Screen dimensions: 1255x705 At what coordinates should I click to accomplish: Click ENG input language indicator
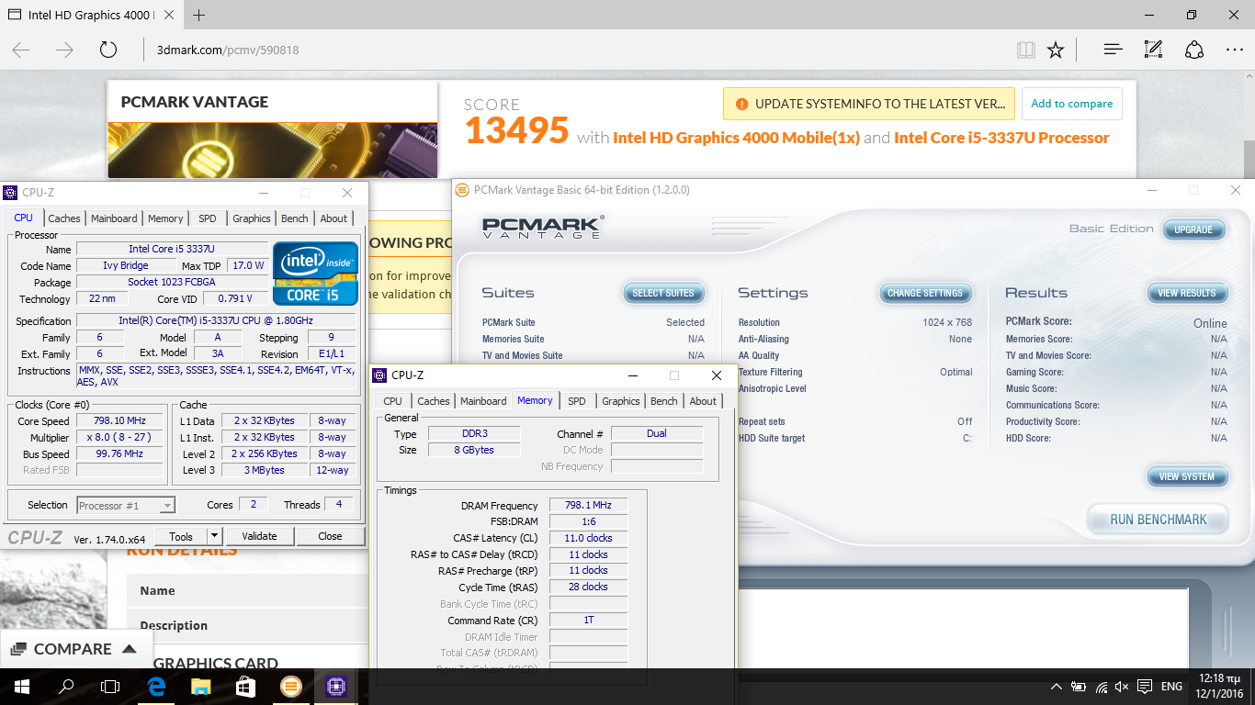point(1171,687)
